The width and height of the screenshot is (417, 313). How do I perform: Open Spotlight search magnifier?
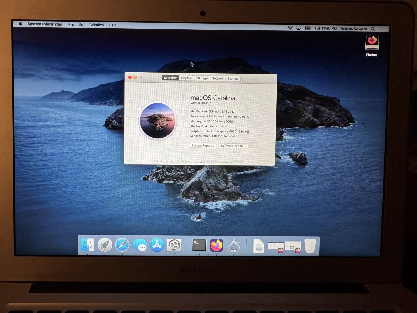click(x=373, y=29)
